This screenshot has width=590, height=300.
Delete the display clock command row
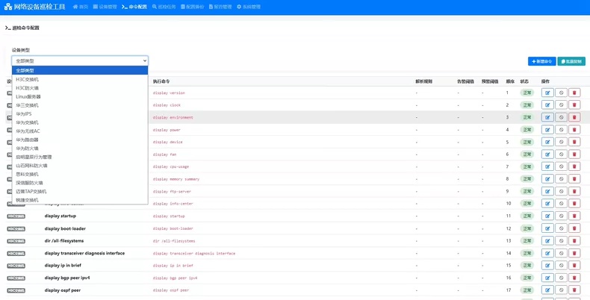tap(574, 105)
